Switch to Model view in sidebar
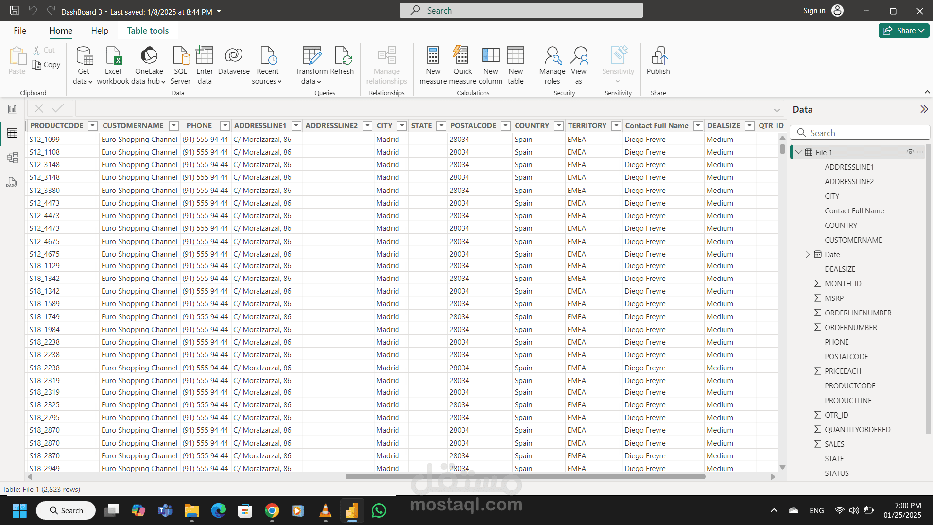This screenshot has width=933, height=525. pos(12,157)
